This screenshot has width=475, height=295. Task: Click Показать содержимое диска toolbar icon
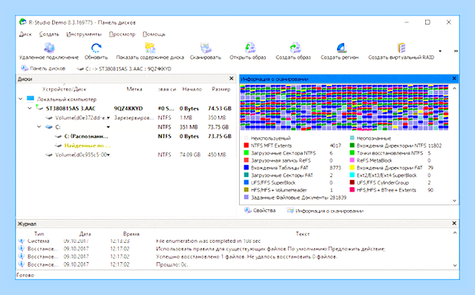150,48
